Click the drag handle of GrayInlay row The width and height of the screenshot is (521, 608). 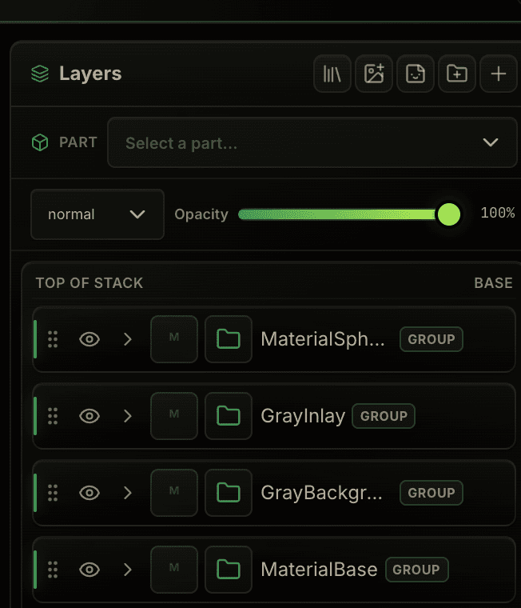pos(53,416)
